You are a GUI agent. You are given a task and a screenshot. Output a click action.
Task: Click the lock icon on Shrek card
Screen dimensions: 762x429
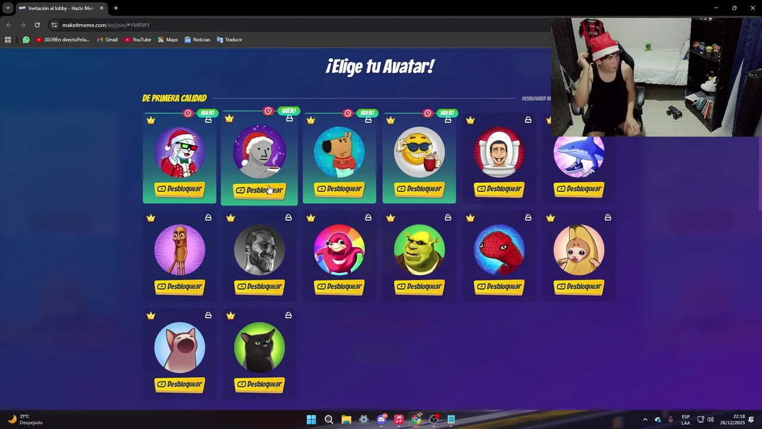pos(448,217)
